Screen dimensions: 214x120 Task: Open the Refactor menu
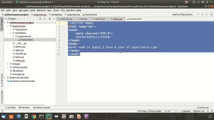coord(41,10)
